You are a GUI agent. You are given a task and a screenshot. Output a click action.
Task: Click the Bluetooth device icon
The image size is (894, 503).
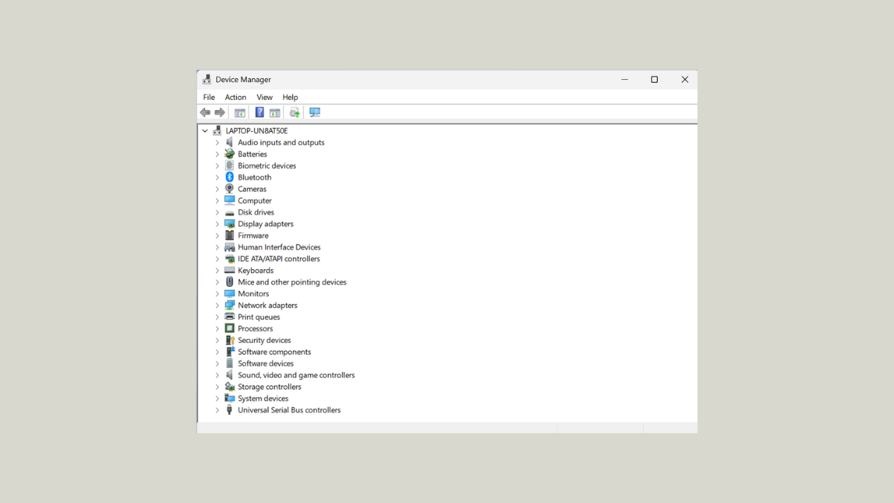229,177
